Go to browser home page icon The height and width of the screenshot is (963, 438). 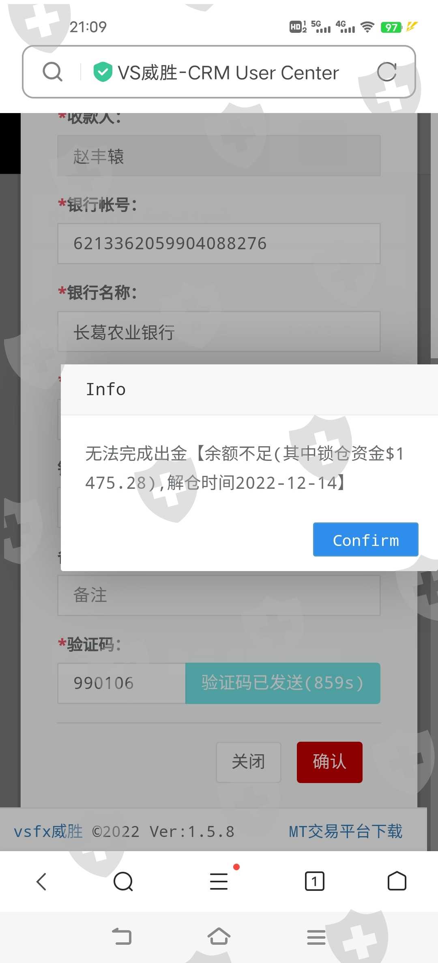tap(397, 881)
